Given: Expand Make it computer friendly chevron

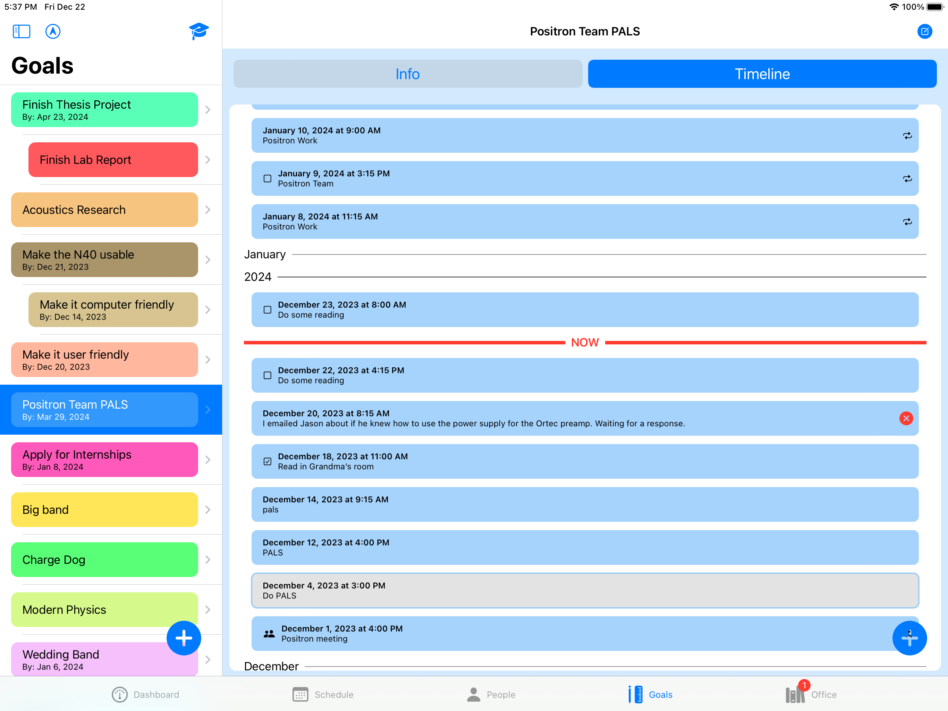Looking at the screenshot, I should 208,310.
